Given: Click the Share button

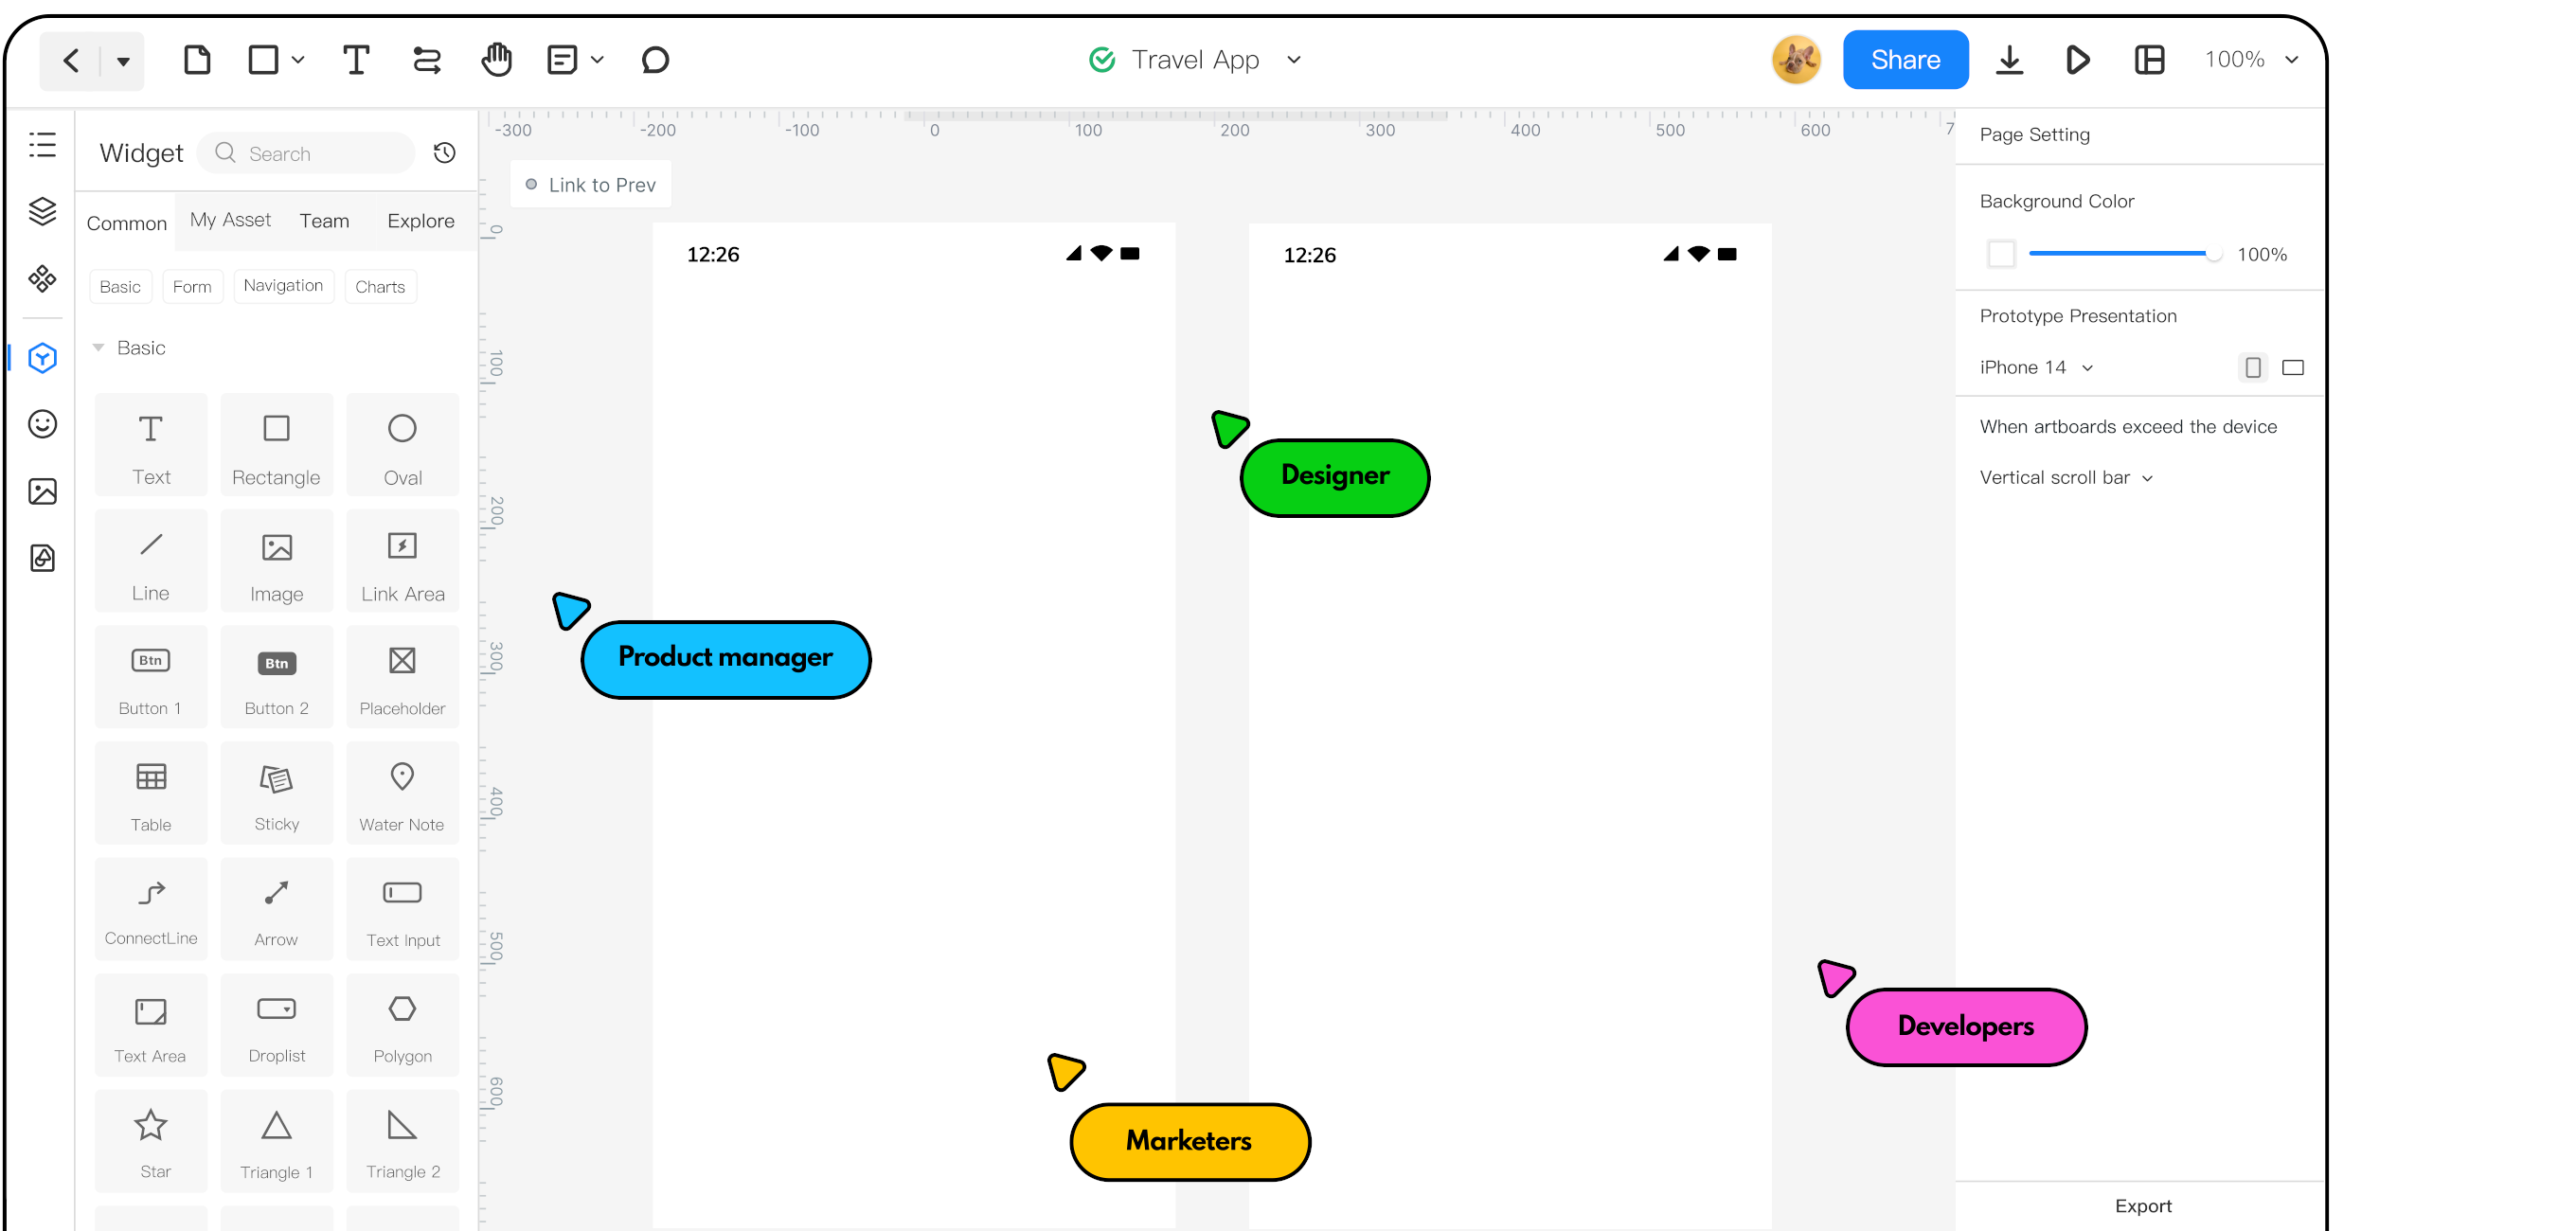Looking at the screenshot, I should (x=1903, y=59).
